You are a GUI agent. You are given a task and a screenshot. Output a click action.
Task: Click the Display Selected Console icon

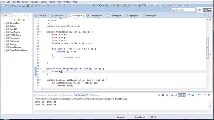(x=193, y=95)
